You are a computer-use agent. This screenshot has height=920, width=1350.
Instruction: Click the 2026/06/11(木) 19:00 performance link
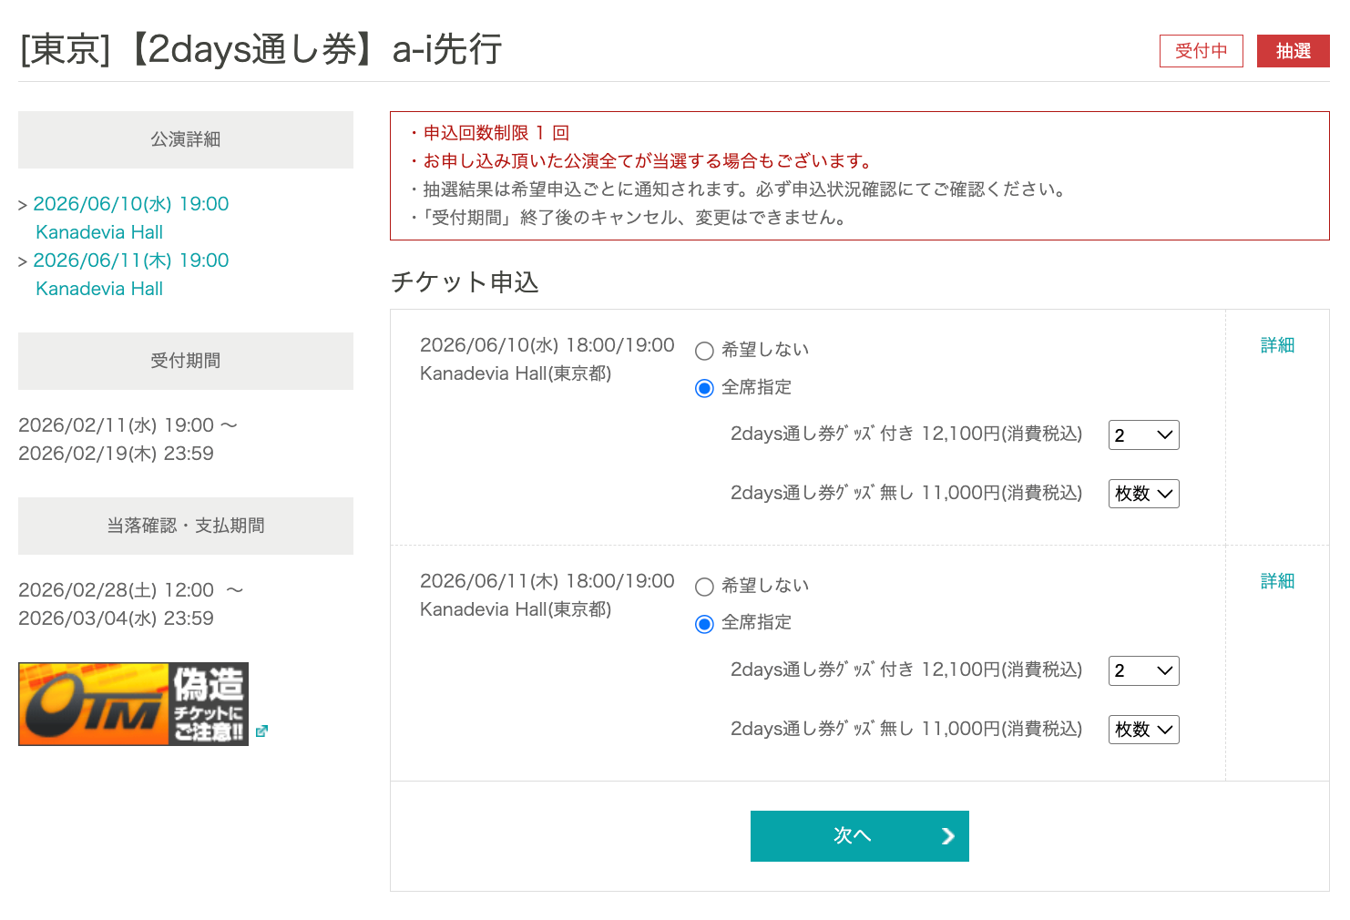pyautogui.click(x=131, y=261)
